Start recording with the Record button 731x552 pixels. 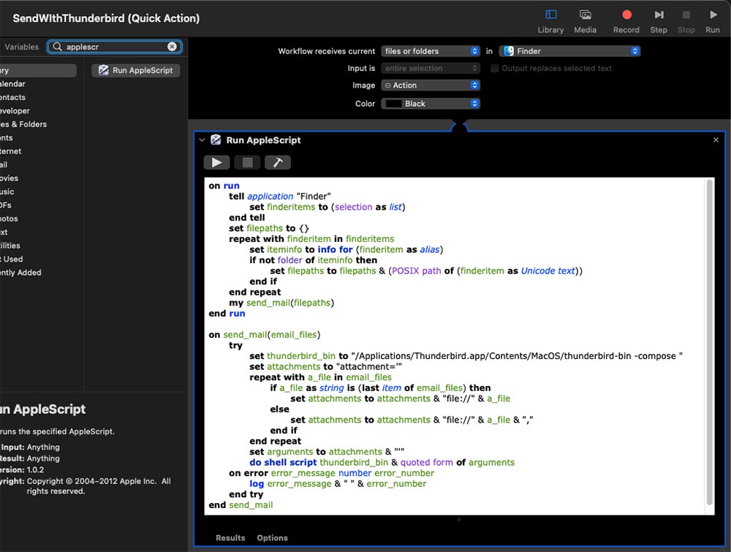coord(626,21)
